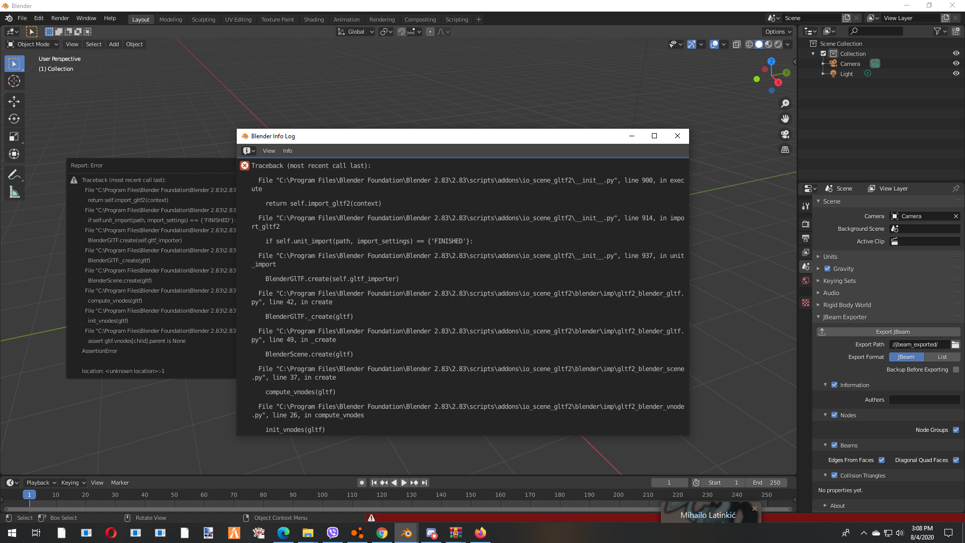Disable Diagonal Quad Faces checkbox

pyautogui.click(x=956, y=460)
